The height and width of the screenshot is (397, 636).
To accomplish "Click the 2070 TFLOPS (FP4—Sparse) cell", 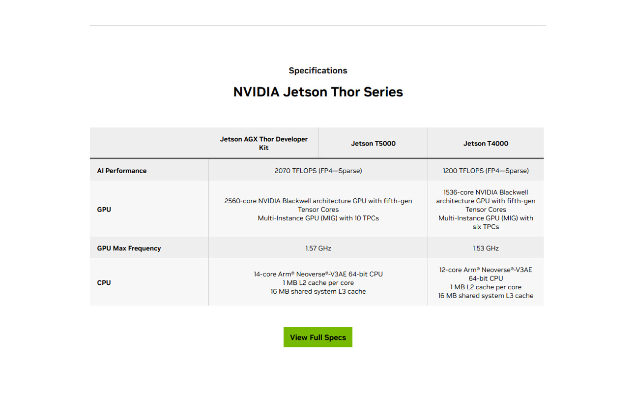I will click(318, 171).
